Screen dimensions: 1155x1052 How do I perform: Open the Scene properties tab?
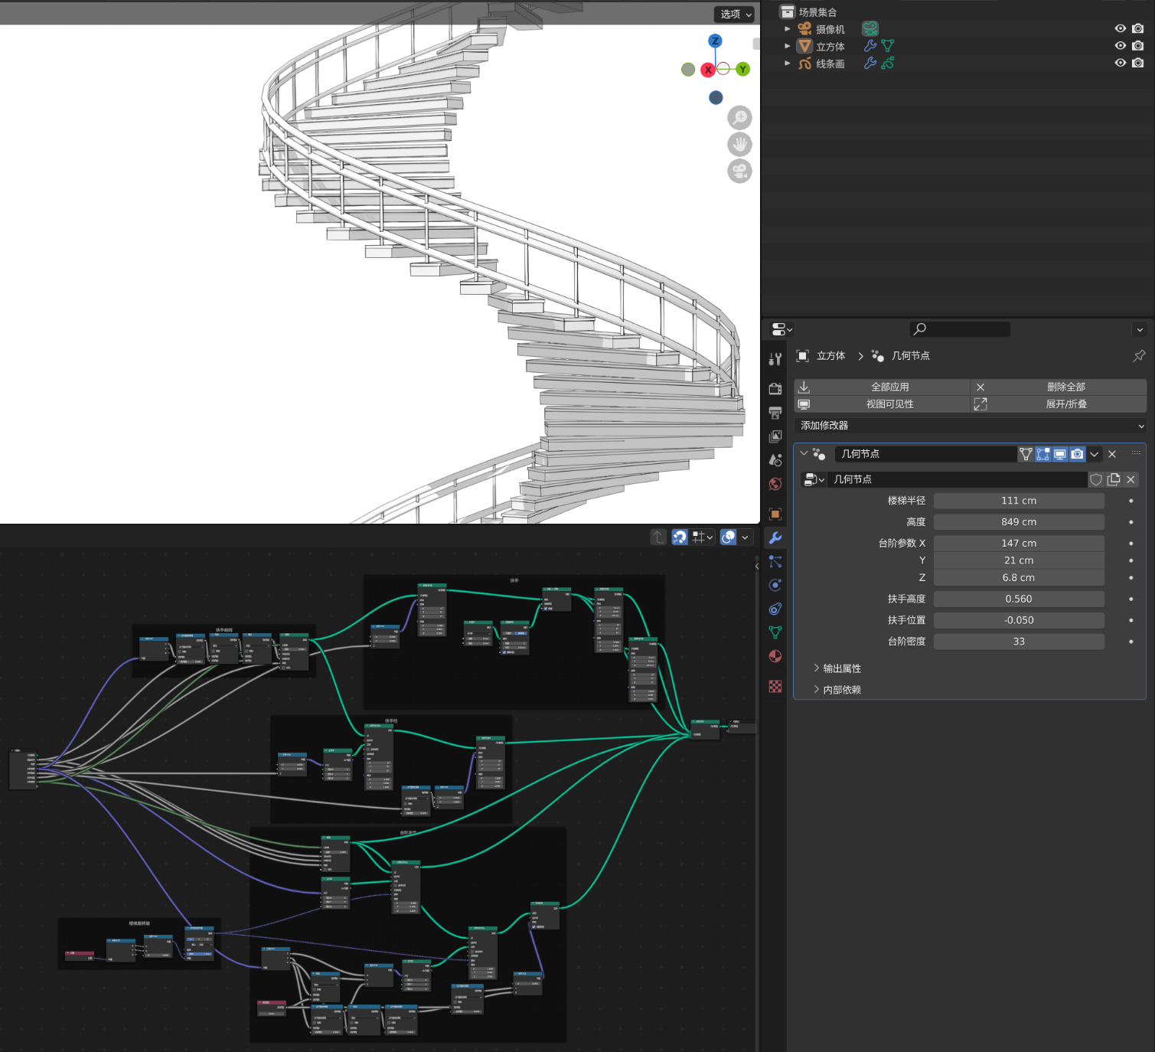coord(775,460)
